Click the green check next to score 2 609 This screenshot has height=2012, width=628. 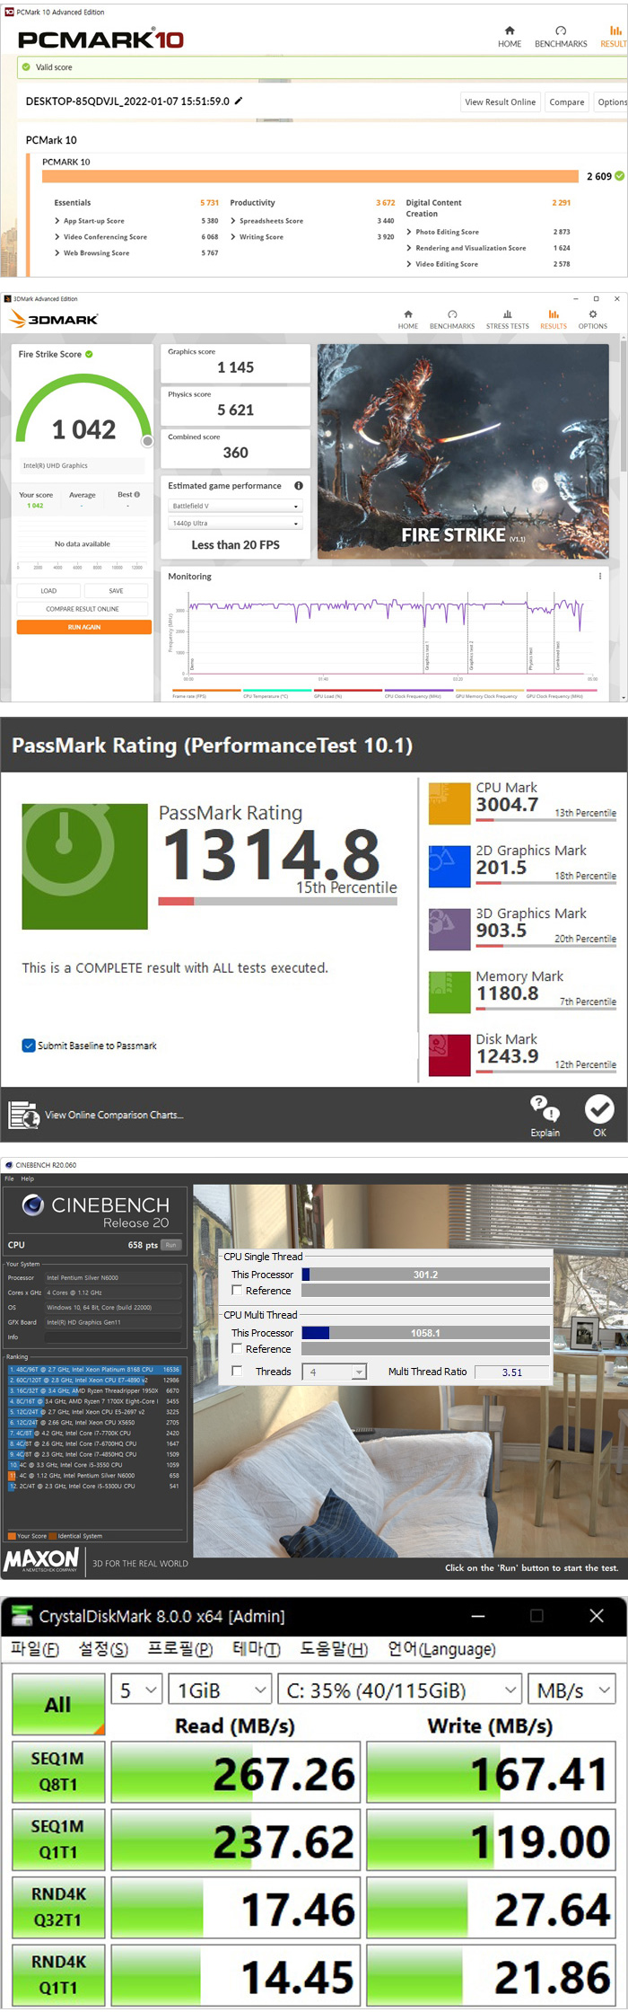click(619, 176)
